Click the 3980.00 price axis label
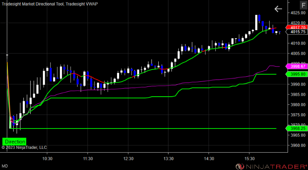The width and height of the screenshot is (308, 170). pyautogui.click(x=299, y=105)
